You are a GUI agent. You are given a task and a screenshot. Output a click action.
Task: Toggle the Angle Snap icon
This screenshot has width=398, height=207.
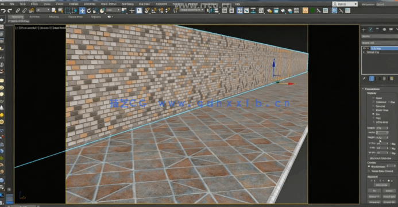coord(154,11)
